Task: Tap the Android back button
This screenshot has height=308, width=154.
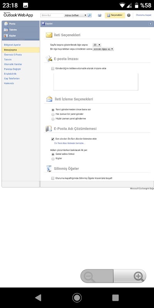Action: click(x=38, y=298)
